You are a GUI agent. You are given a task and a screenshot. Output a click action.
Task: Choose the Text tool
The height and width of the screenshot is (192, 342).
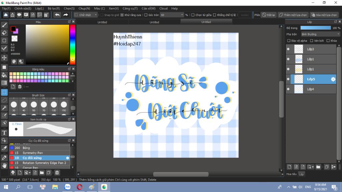coord(4,133)
